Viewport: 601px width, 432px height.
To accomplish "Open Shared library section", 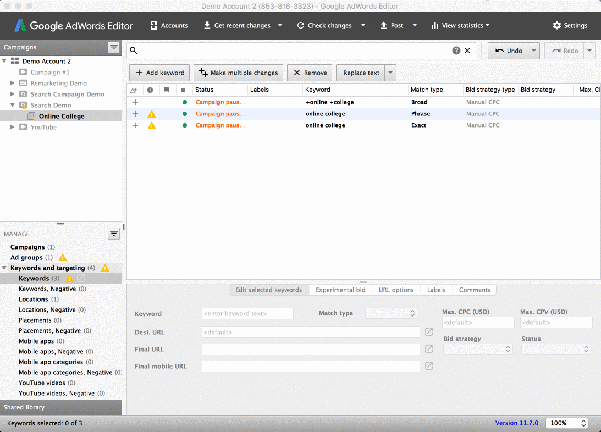I will [x=61, y=407].
